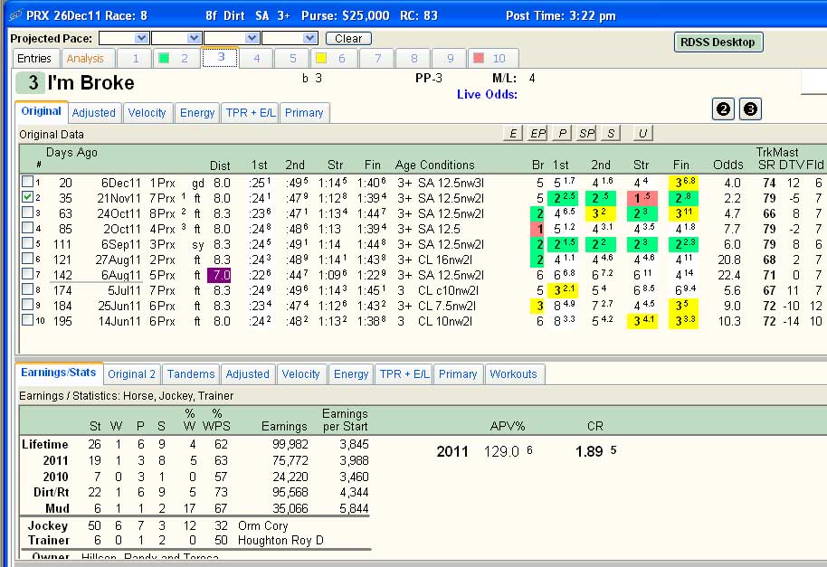Open the Original 2 tab
Screen dimensions: 827x567
tap(132, 374)
